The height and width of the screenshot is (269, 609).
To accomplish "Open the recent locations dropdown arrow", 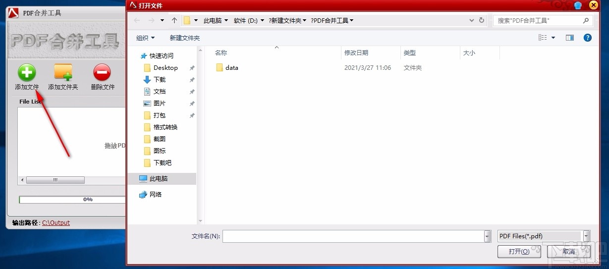I will pos(163,21).
